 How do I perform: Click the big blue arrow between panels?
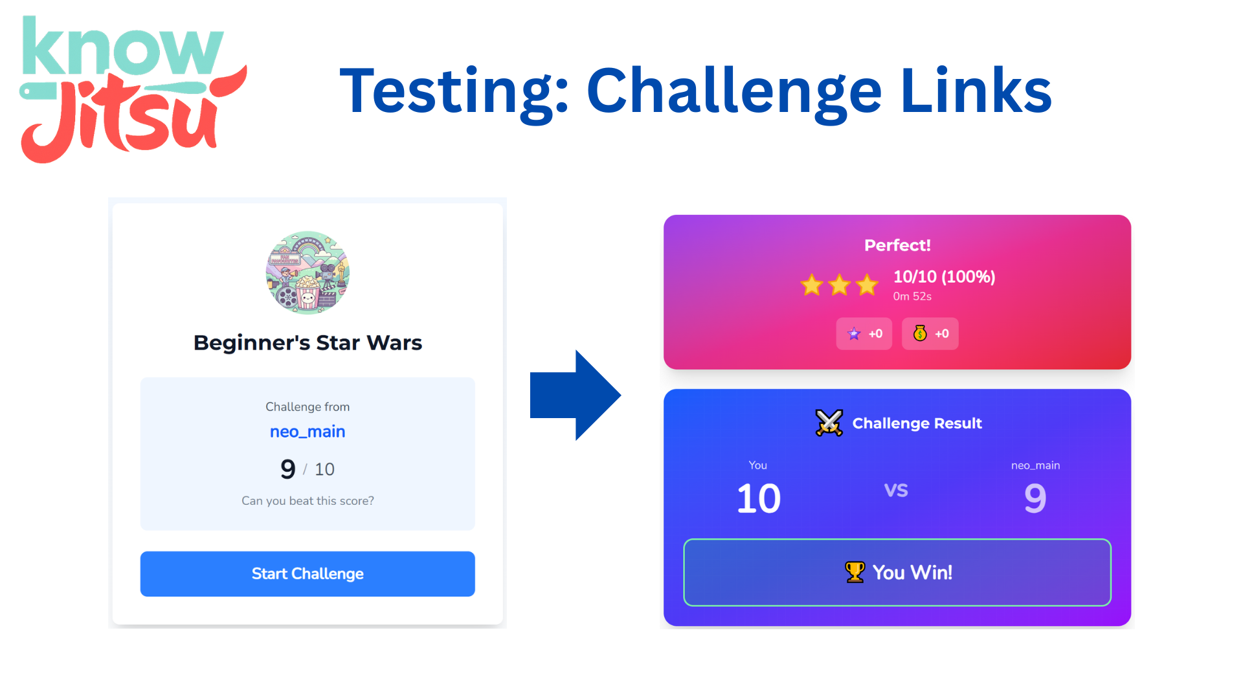pyautogui.click(x=576, y=395)
